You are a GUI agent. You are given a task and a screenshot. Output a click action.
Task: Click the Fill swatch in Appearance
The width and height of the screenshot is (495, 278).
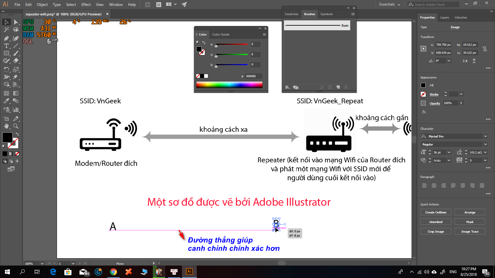[423, 85]
